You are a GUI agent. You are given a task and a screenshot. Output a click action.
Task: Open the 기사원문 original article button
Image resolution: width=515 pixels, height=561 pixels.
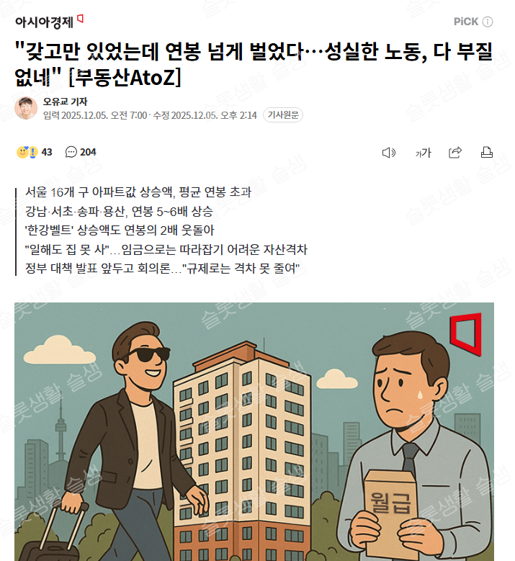(283, 115)
